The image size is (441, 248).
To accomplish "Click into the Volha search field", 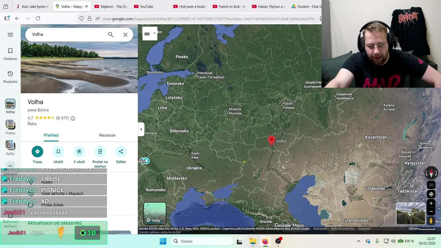I will click(x=67, y=34).
